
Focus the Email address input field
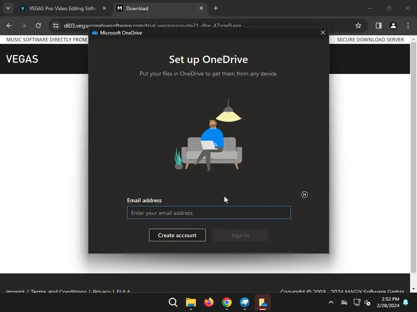click(209, 212)
